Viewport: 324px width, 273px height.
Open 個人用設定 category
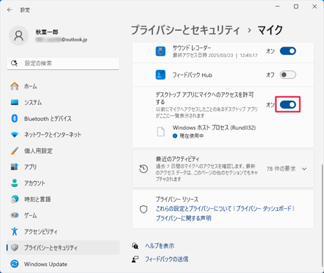(63, 151)
